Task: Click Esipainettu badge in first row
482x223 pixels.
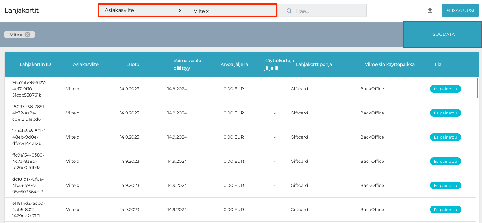Action: pos(445,89)
